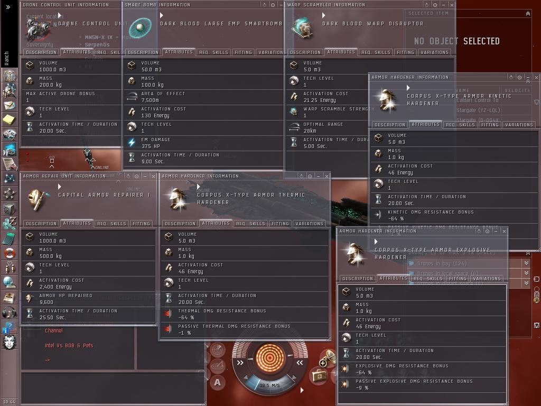This screenshot has height=406, width=541.
Task: Open the green calculator sidebar icon
Action: pos(10,238)
